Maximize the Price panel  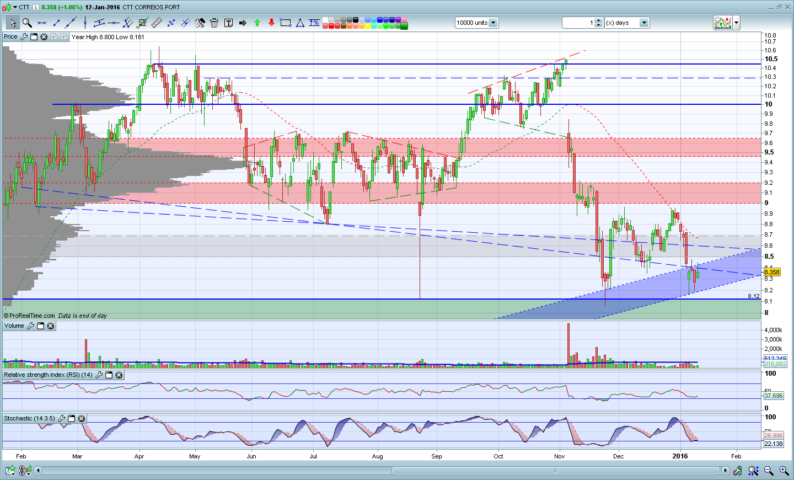[x=34, y=36]
